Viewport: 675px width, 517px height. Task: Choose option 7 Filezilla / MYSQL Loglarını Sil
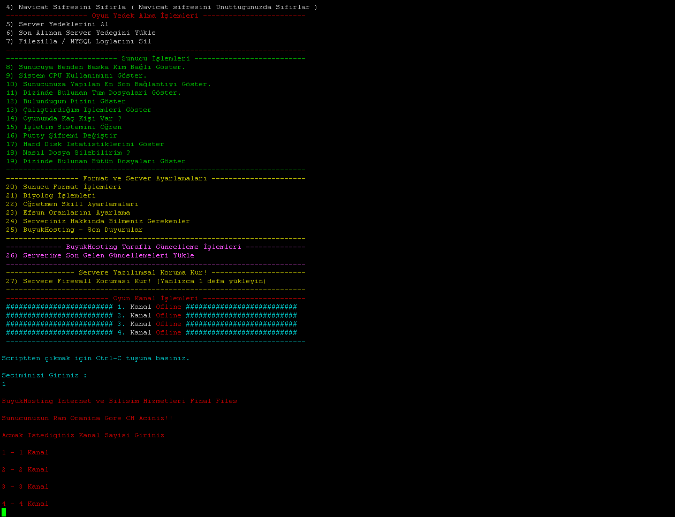79,41
